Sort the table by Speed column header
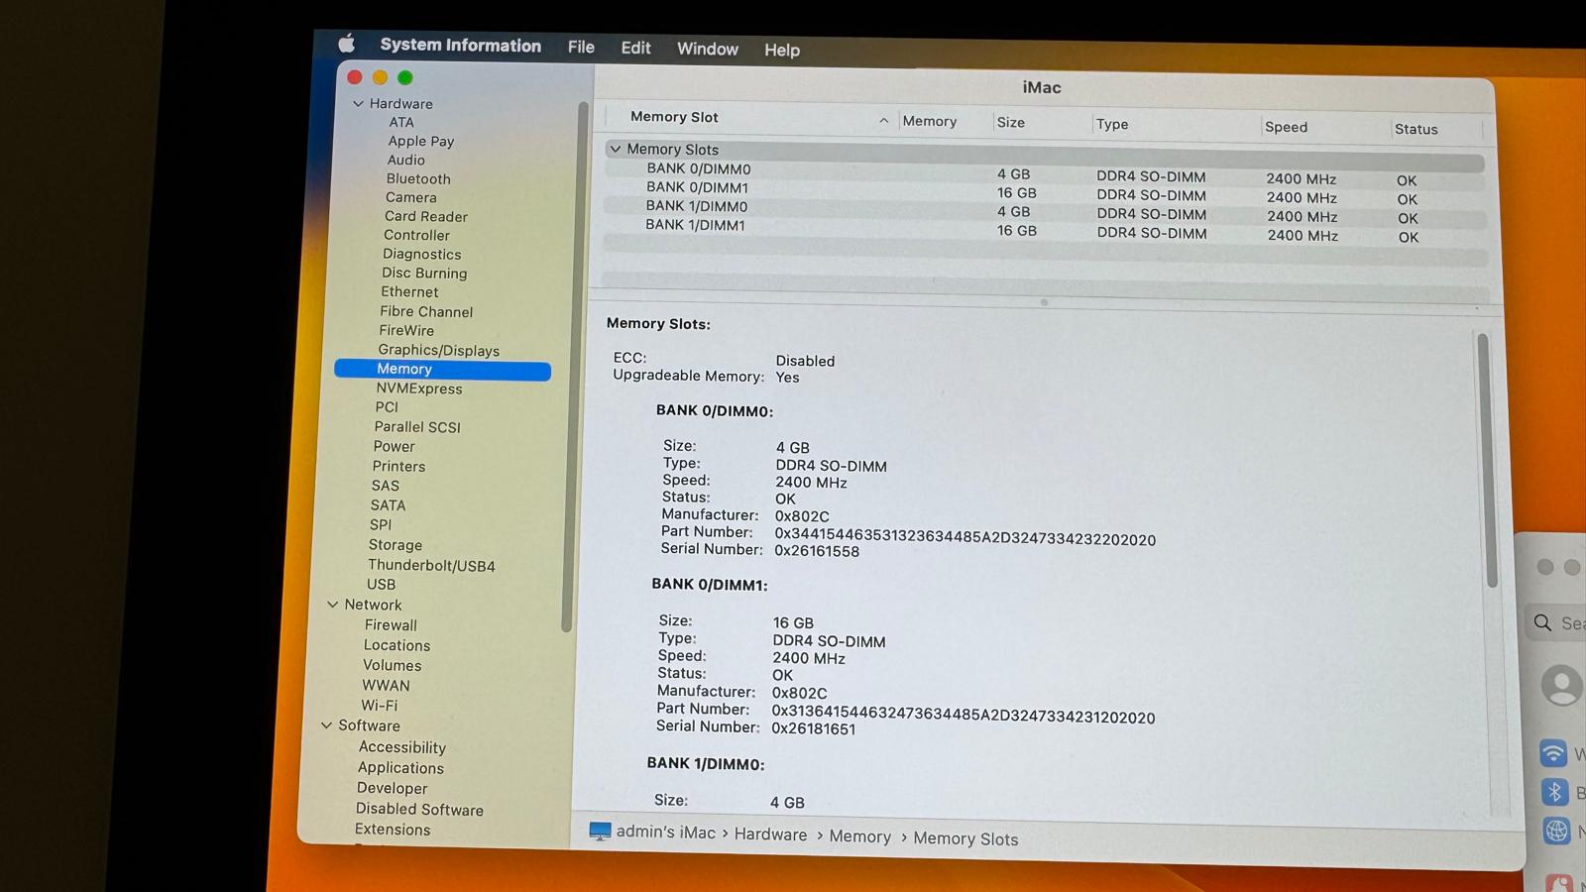1586x892 pixels. pos(1286,127)
